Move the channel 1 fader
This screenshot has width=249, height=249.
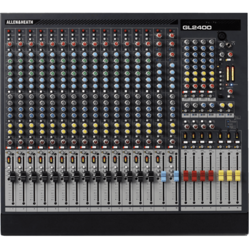tap(13, 176)
